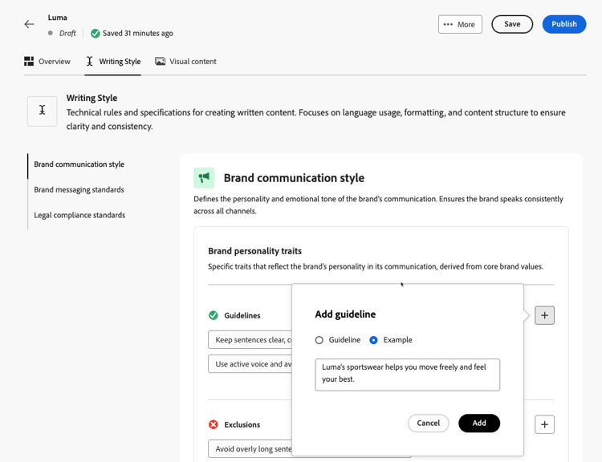Click the plus icon next to Exclusions
Image resolution: width=602 pixels, height=462 pixels.
[x=544, y=424]
